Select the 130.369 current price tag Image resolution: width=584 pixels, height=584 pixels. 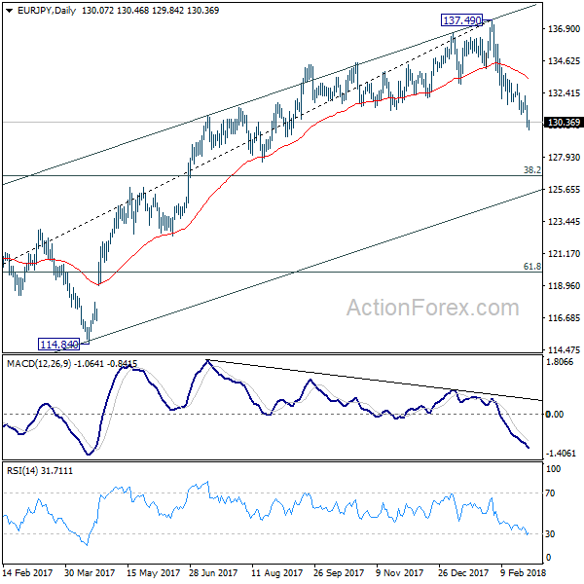coord(563,123)
